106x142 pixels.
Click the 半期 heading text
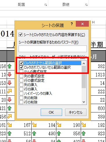click(97, 44)
